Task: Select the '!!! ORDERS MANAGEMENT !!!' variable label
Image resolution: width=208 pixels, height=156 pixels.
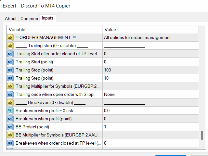Action: (x=45, y=38)
